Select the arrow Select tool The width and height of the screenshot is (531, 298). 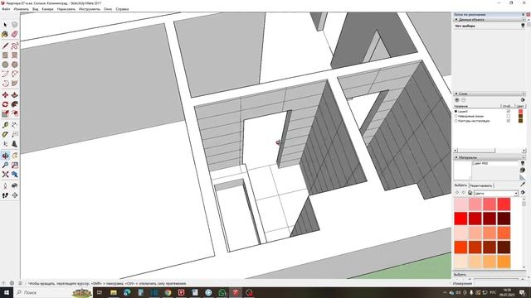tap(5, 25)
